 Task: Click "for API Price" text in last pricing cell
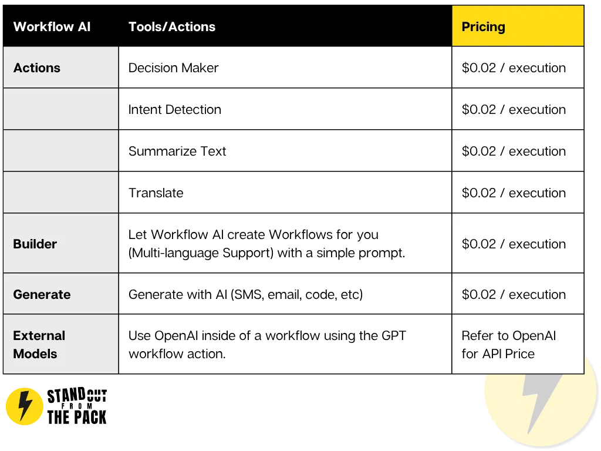click(x=498, y=354)
